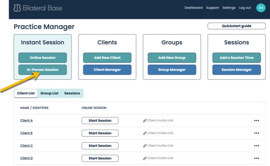
Task: Click the Bilateral Base logo
Action: coord(38,8)
